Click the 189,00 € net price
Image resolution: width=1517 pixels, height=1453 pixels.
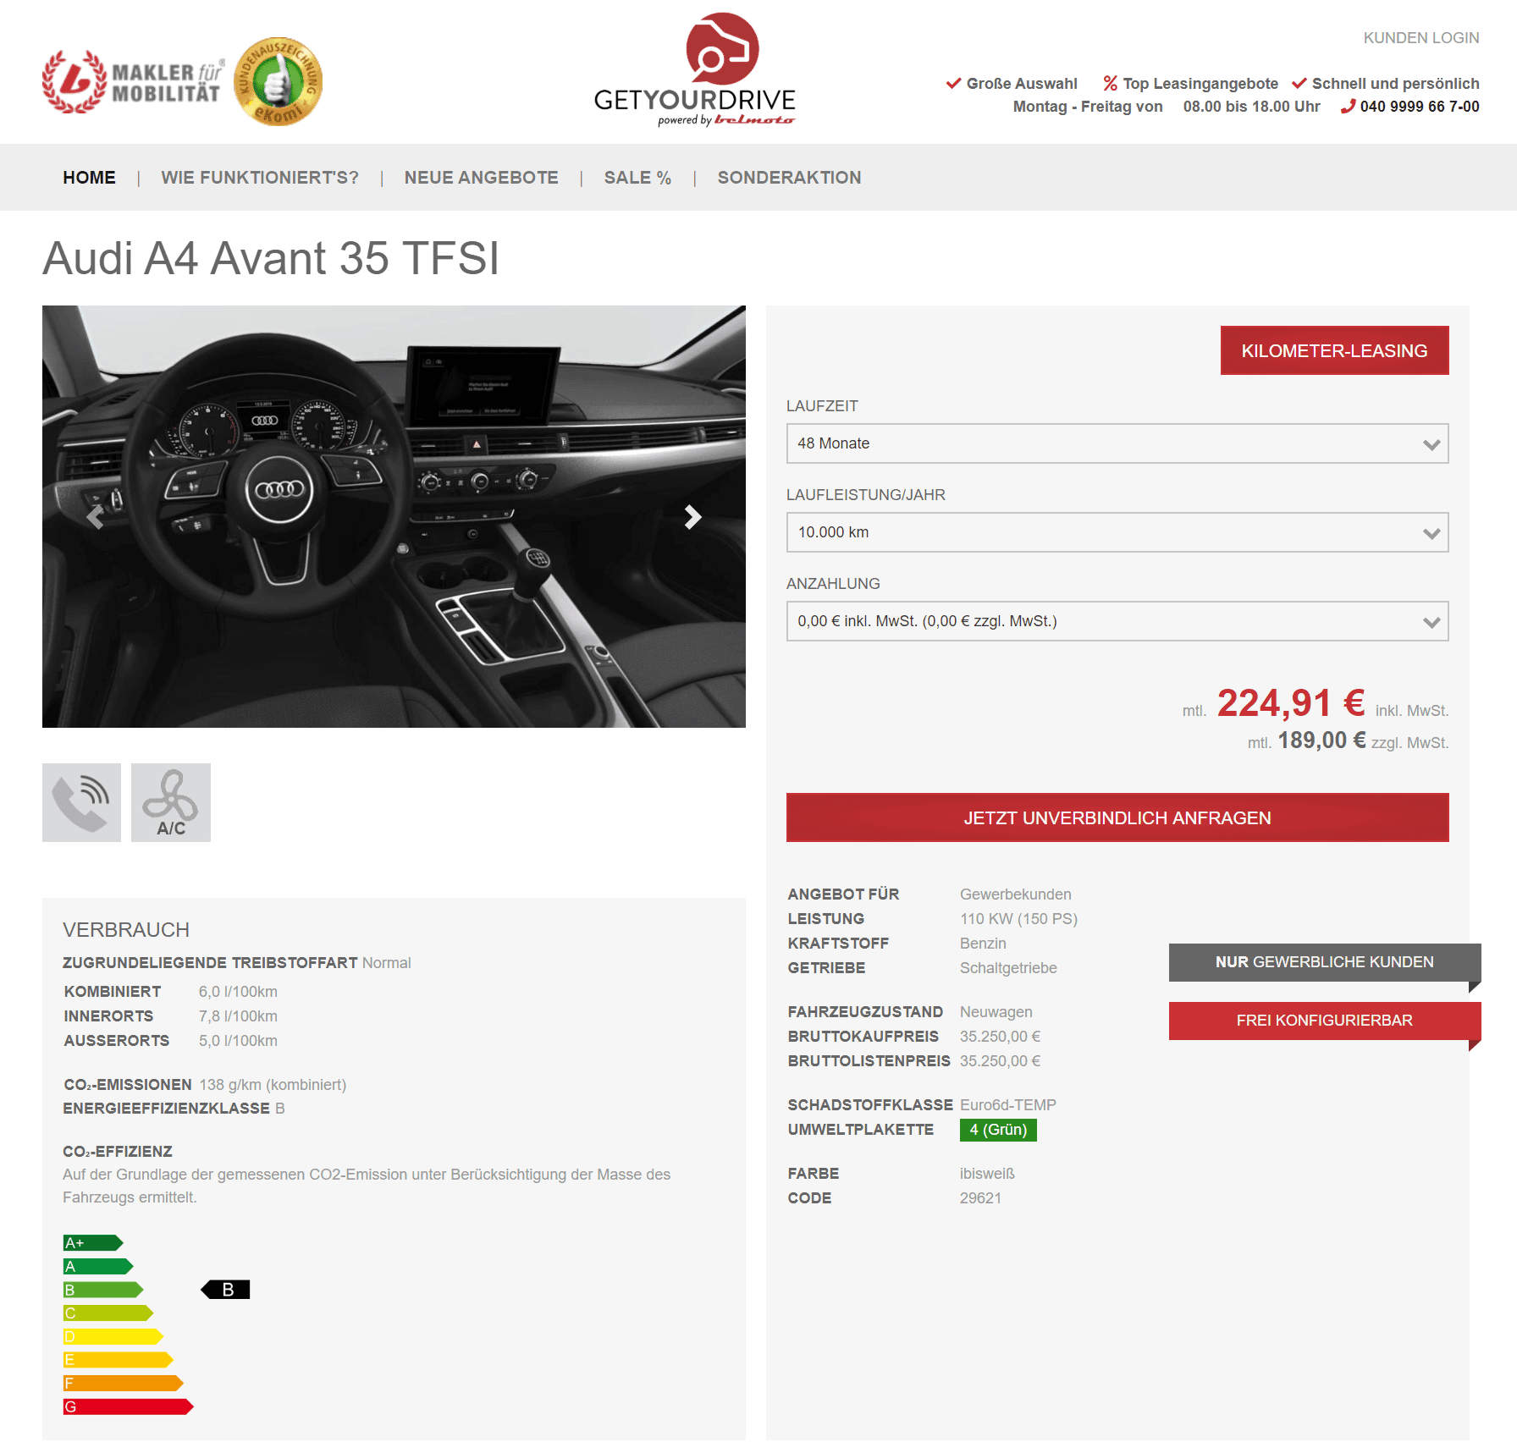pyautogui.click(x=1321, y=740)
